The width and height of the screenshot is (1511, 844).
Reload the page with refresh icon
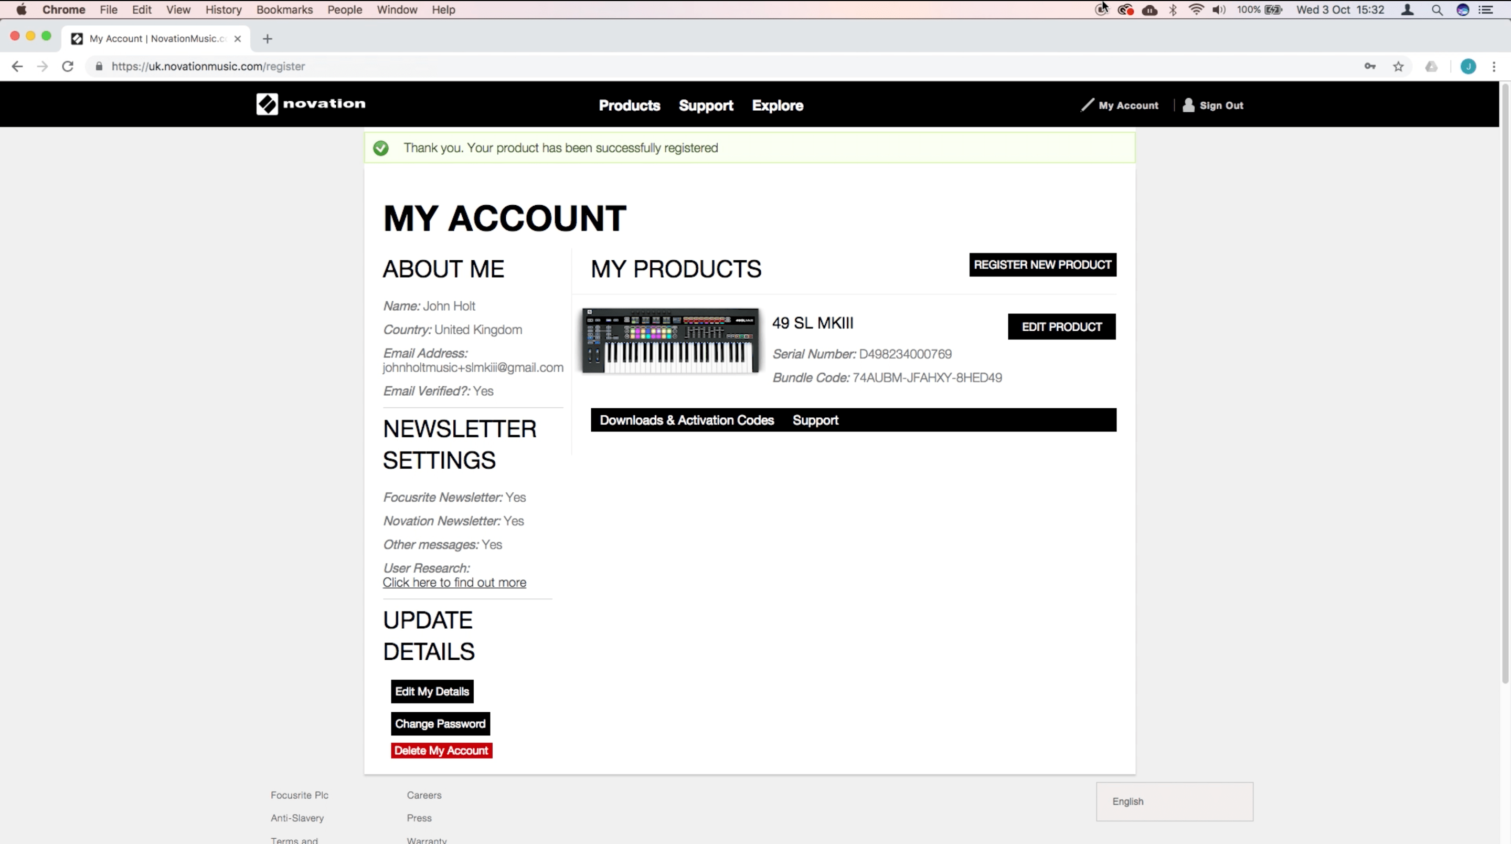click(x=68, y=66)
